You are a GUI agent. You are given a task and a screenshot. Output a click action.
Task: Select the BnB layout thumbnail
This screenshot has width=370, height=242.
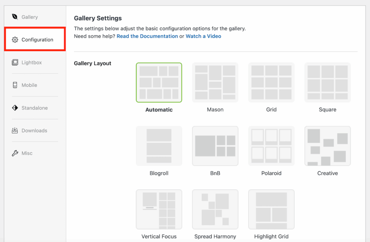(x=215, y=146)
